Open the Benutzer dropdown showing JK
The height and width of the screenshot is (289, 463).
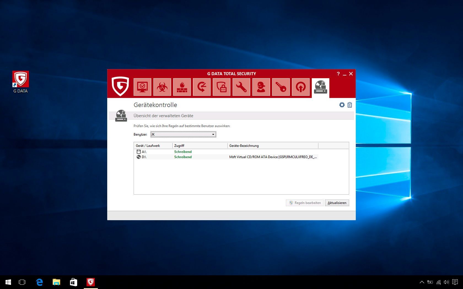pos(183,134)
